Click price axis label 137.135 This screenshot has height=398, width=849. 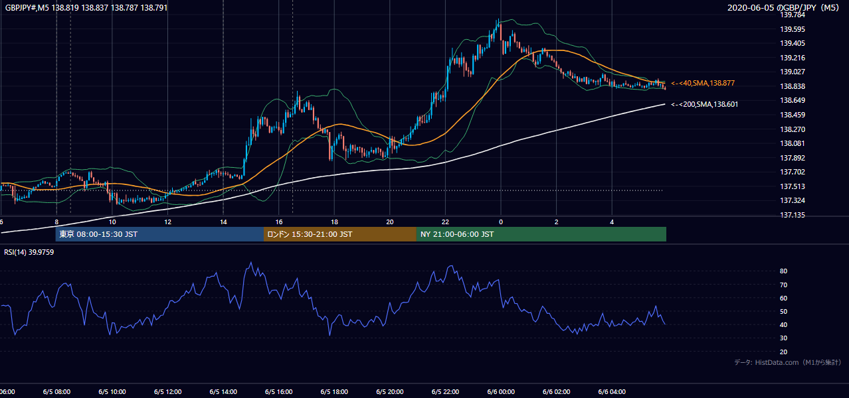click(792, 215)
